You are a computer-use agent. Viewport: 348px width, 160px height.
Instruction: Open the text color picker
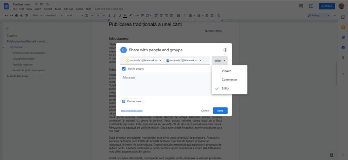[125, 16]
